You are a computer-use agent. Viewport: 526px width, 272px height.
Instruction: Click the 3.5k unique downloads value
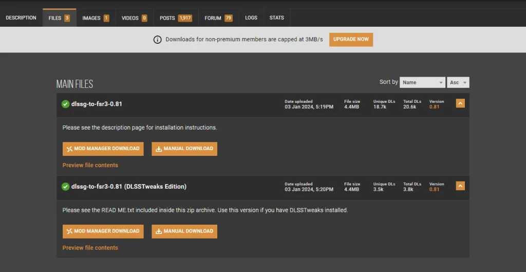coord(379,189)
